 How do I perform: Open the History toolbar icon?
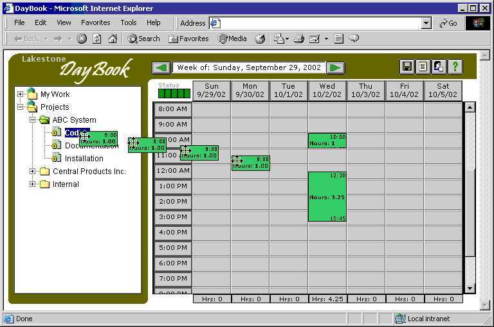pos(260,39)
